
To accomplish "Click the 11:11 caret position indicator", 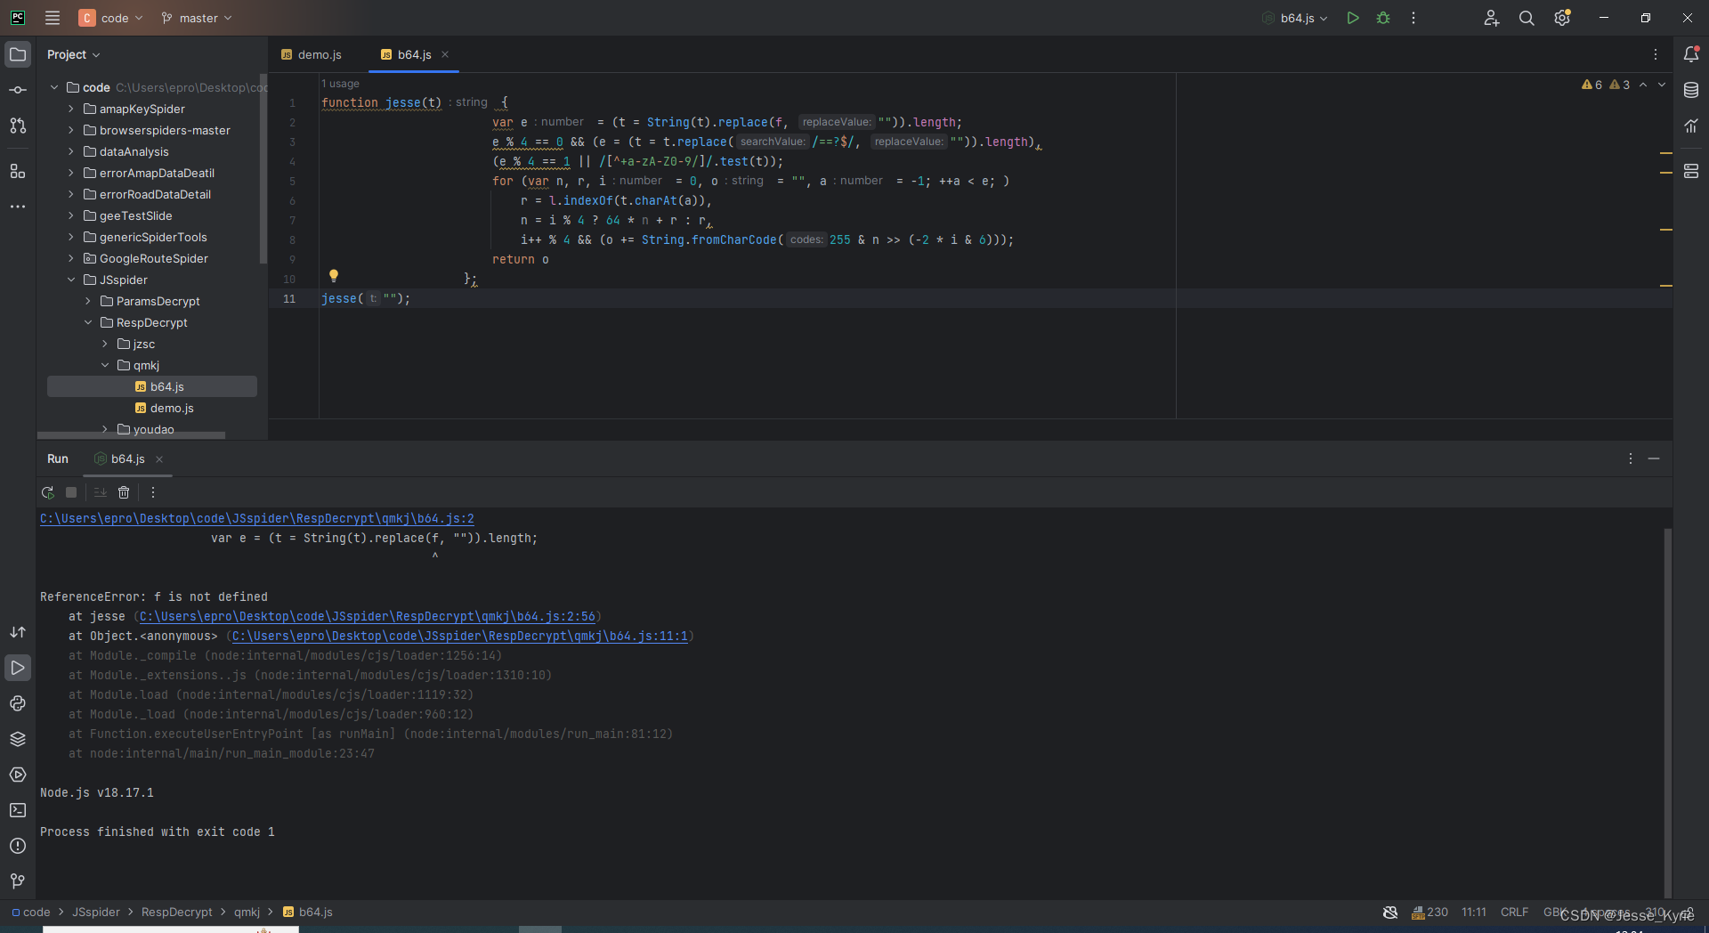I will click(x=1474, y=912).
